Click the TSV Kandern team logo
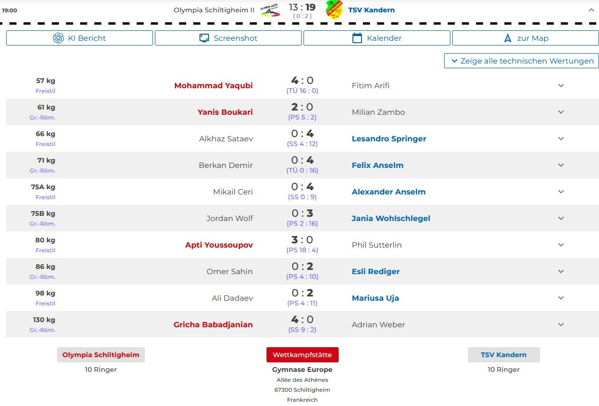 click(x=334, y=10)
